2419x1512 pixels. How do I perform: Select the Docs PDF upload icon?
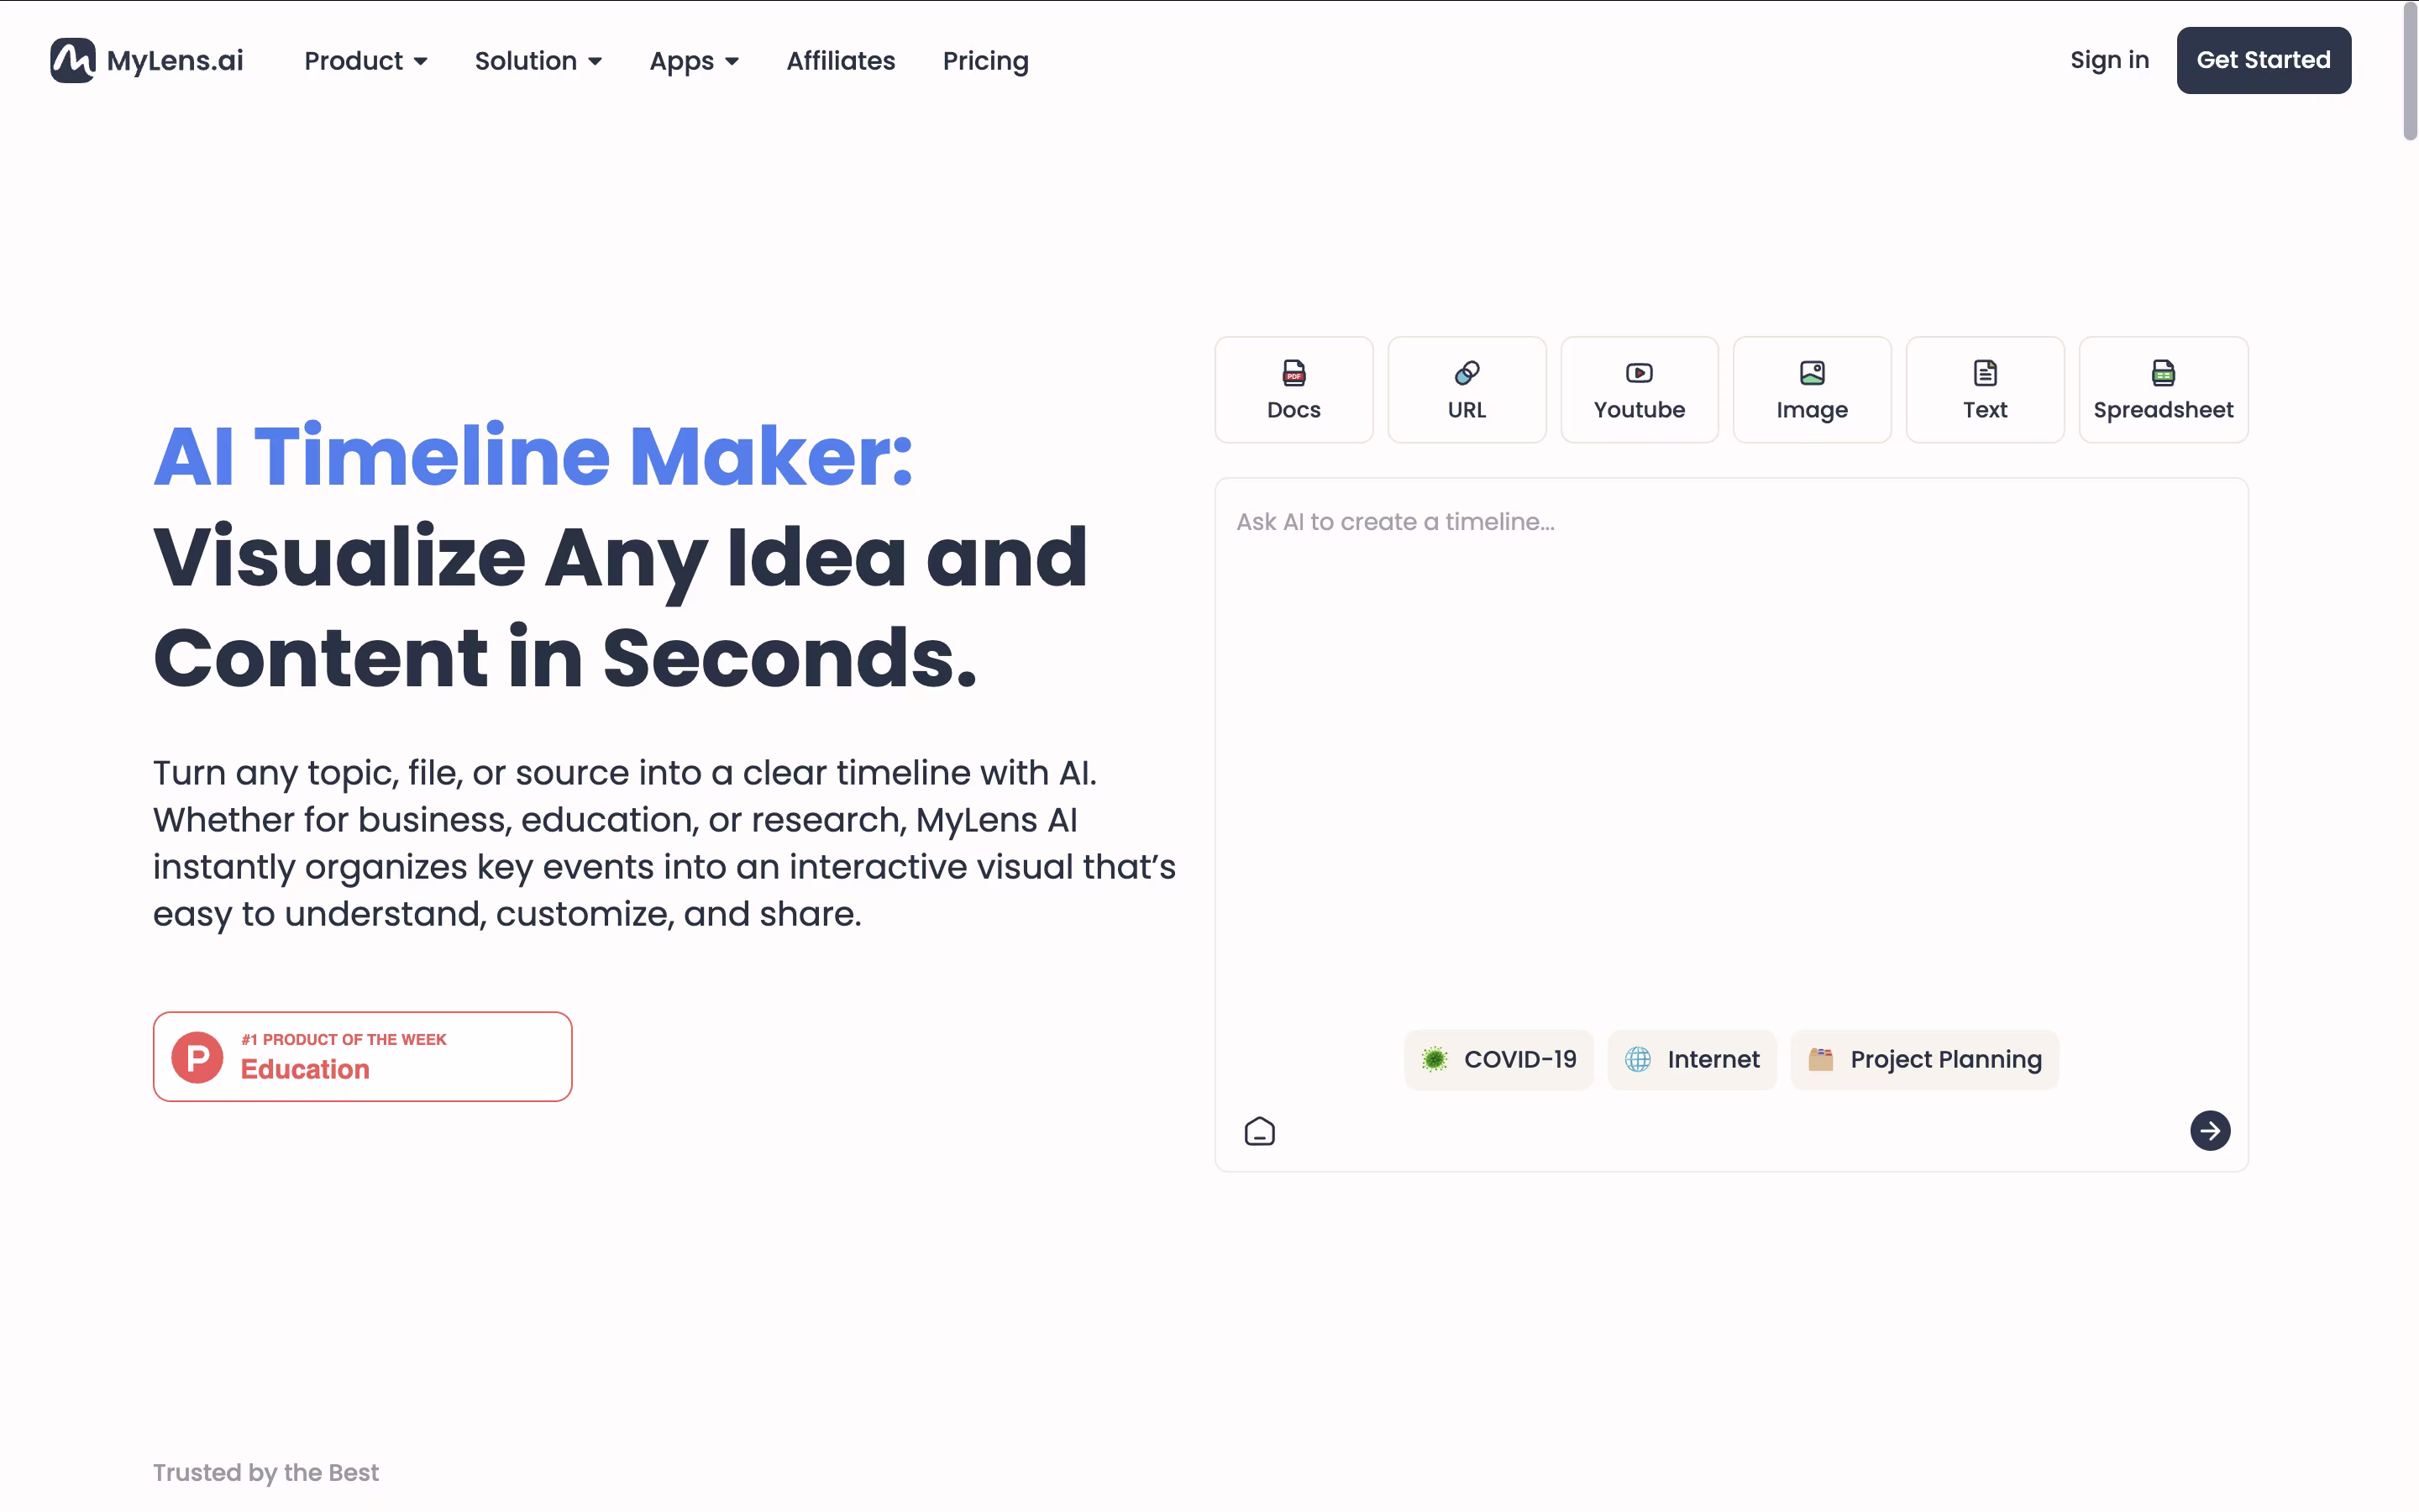point(1293,373)
